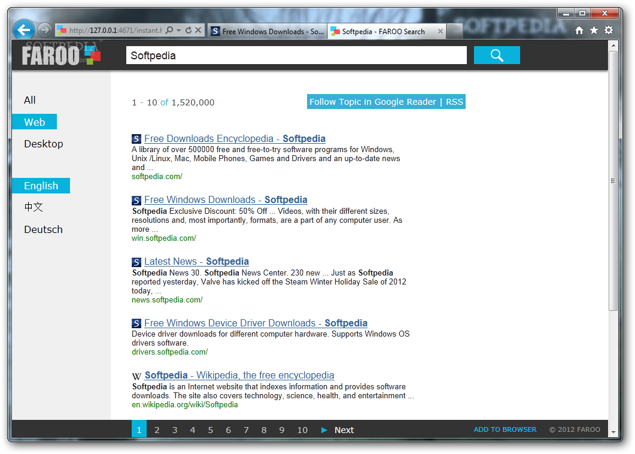The image size is (635, 454).
Task: Close the Softpedia - FAROO Search tab
Action: point(440,31)
